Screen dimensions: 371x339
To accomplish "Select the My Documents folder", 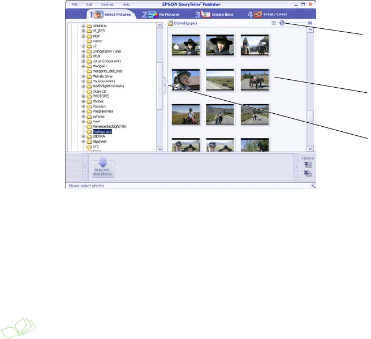I will [103, 81].
